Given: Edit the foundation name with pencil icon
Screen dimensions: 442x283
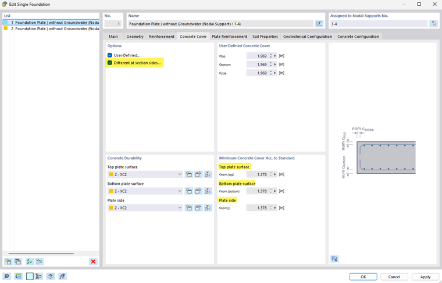Looking at the screenshot, I should [x=319, y=24].
